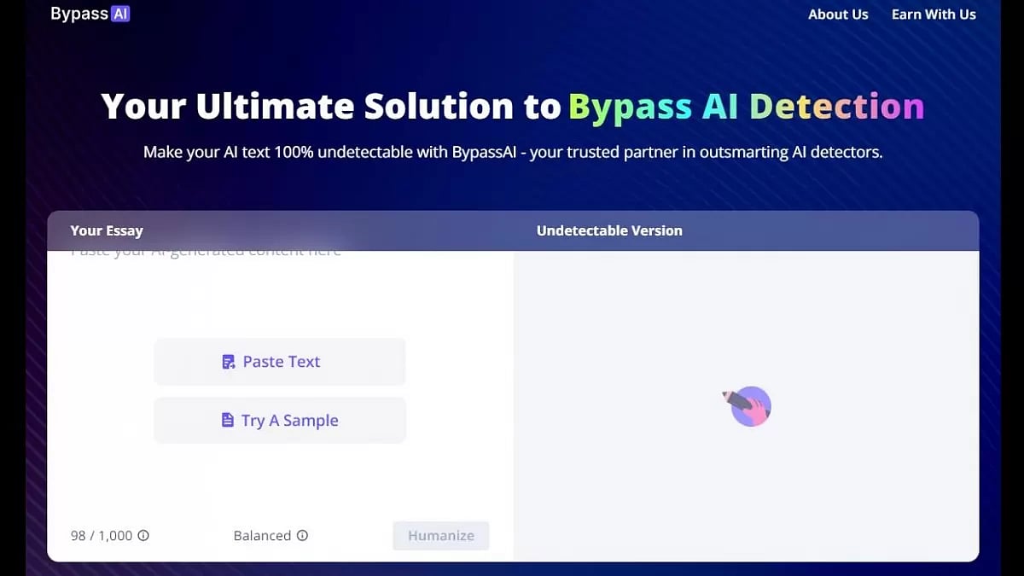Click the purple AI badge in BypassAI logo

pyautogui.click(x=120, y=13)
